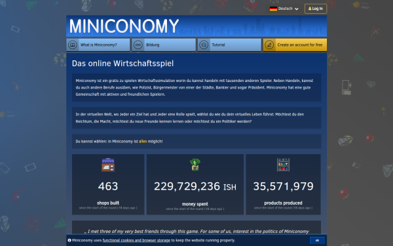Screen dimensions: 393x246
Task: Click the friends quote testimonial text
Action: point(196,231)
